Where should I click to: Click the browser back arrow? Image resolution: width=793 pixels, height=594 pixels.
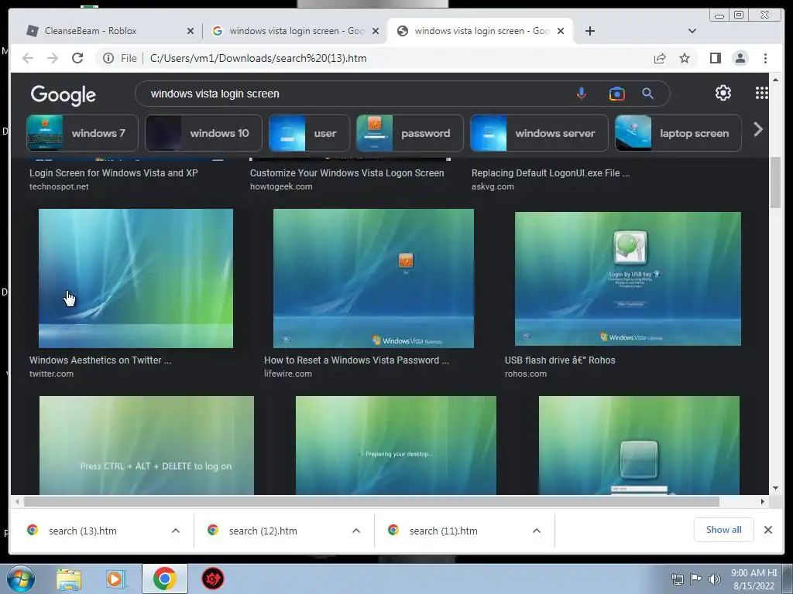pos(28,58)
